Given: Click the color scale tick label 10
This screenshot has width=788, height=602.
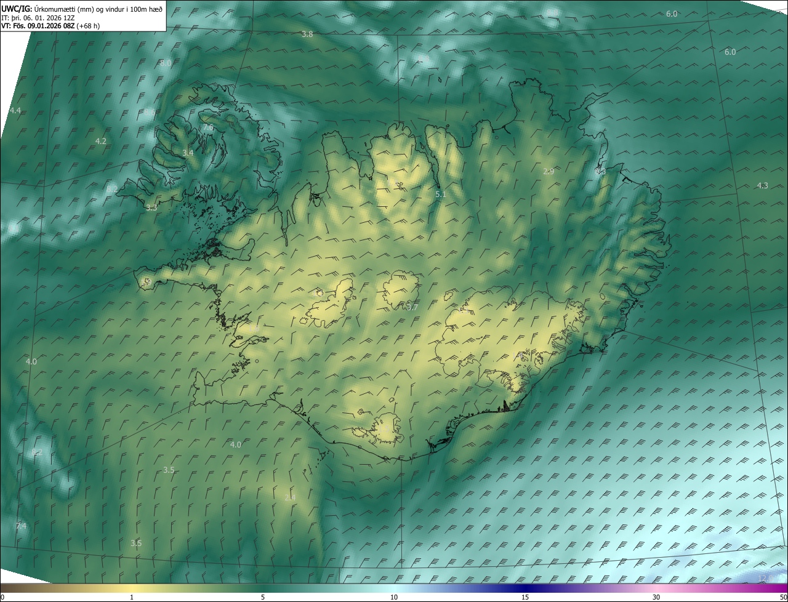Looking at the screenshot, I should click(x=394, y=597).
